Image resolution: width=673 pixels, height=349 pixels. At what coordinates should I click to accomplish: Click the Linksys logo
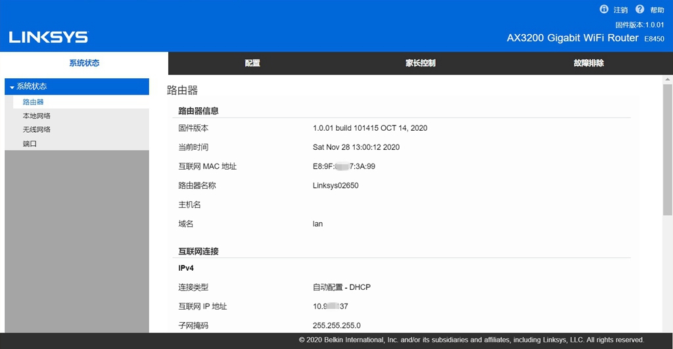click(x=49, y=37)
